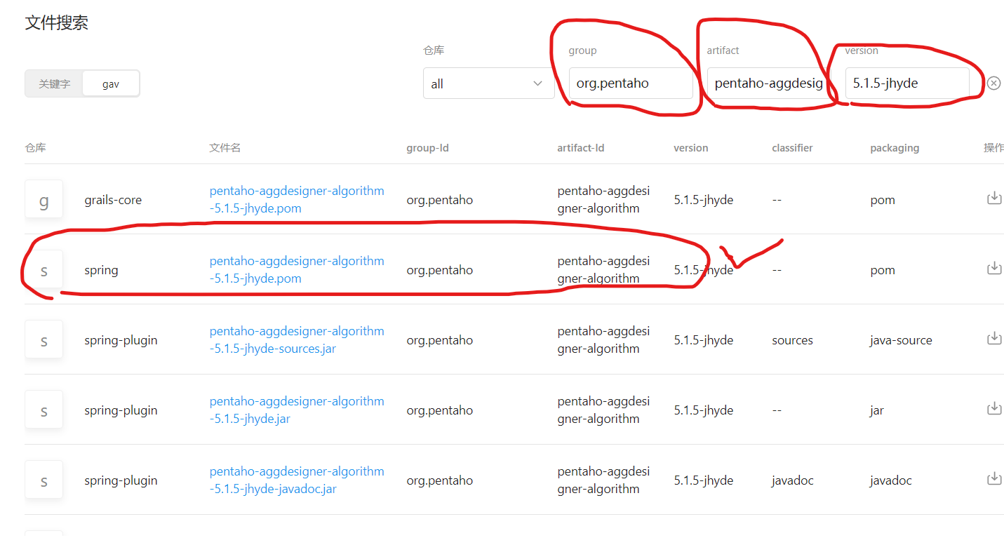This screenshot has height=559, width=1004.
Task: Open pentaho-aggdesigner-algorithm-5.1.5-jhyde.jar link
Action: click(x=296, y=409)
